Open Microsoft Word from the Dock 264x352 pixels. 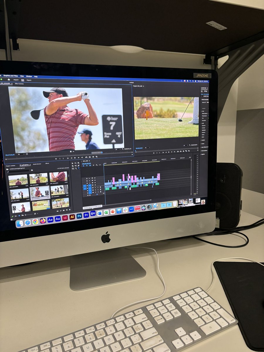(100, 214)
